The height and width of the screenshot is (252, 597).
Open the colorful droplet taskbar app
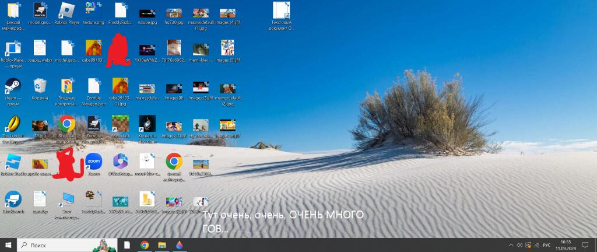coord(180,245)
